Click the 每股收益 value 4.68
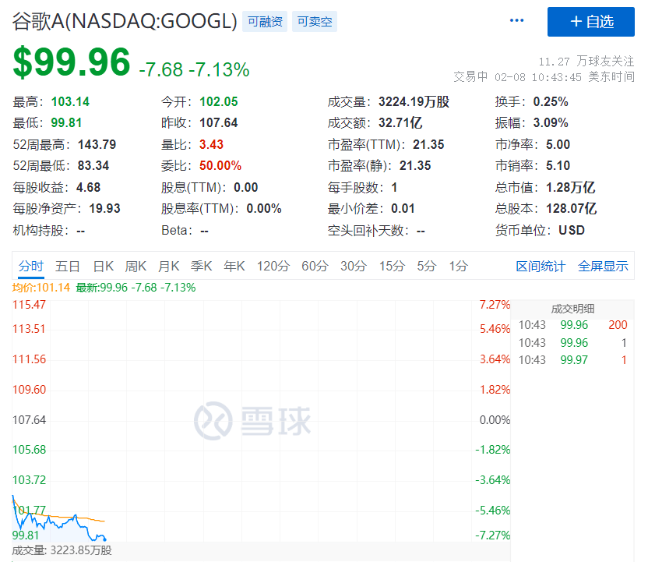The image size is (648, 562). pos(89,187)
